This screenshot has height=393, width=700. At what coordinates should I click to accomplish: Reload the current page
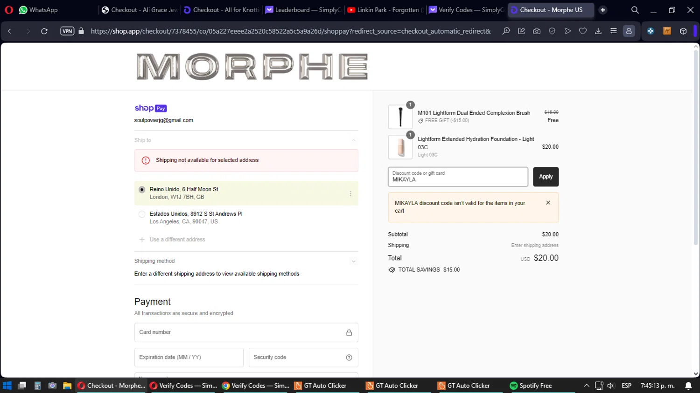(x=44, y=31)
